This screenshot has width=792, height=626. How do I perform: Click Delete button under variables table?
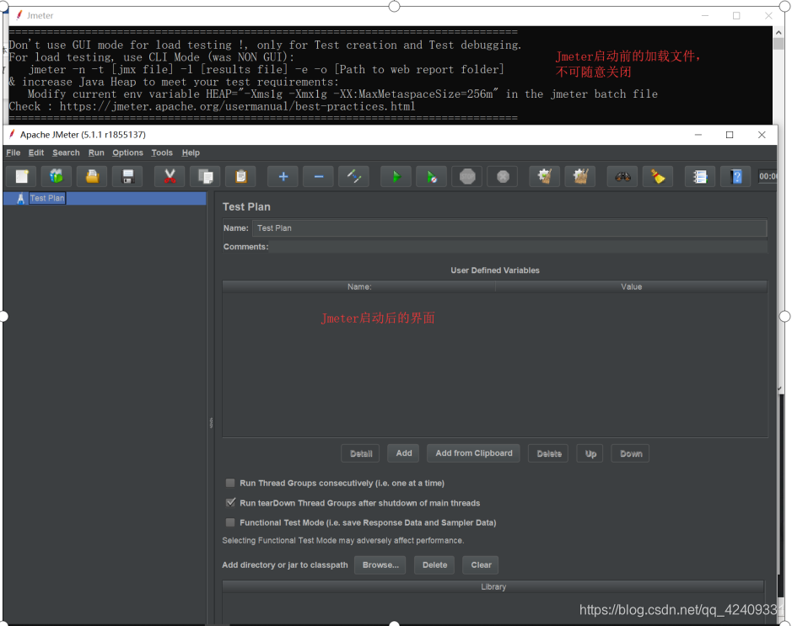[x=548, y=453]
